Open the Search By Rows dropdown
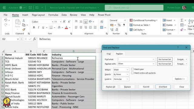Viewport: 194px width, 109px height. [127, 74]
